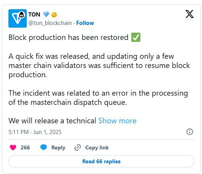Open the @ton_blockchain handle link
The height and width of the screenshot is (174, 202).
[x=50, y=23]
